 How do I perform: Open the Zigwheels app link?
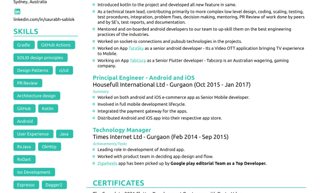pyautogui.click(x=108, y=164)
